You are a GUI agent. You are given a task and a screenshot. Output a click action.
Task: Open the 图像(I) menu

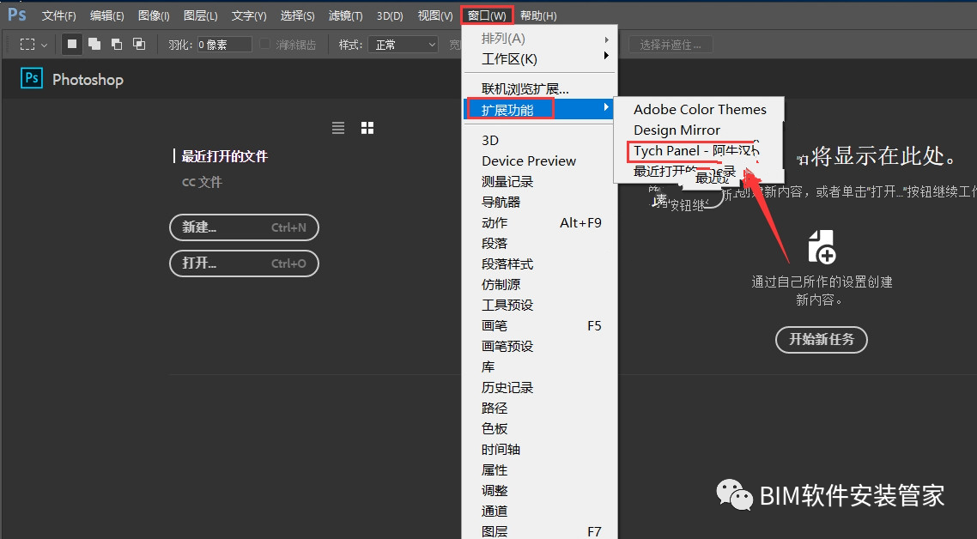(154, 15)
